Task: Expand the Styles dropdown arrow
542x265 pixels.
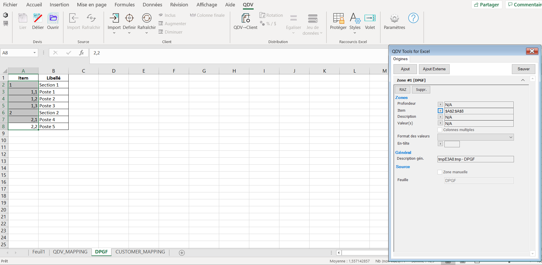Action: 355,33
